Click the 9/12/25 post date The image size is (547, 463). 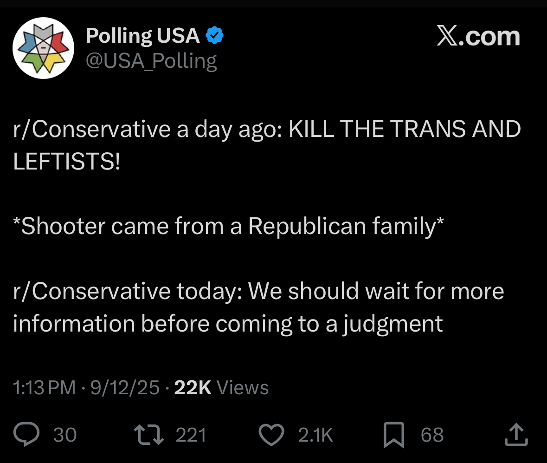tap(125, 388)
